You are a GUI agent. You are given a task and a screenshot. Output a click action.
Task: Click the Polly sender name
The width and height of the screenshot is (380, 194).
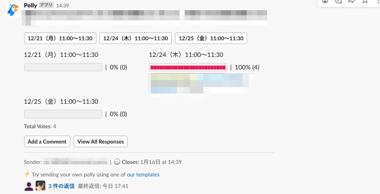[x=30, y=5]
